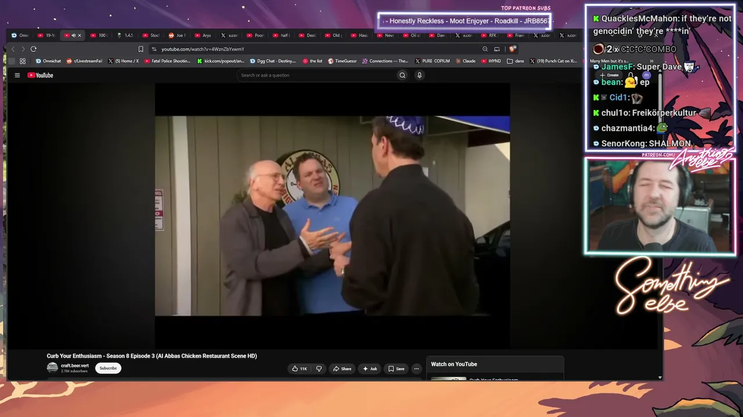This screenshot has height=417, width=743.
Task: Bookmark this page with the bookmark icon
Action: coord(140,49)
